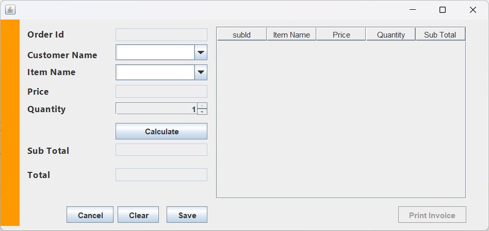489x231 pixels.
Task: Increase Quantity with spinner up arrow
Action: [x=202, y=106]
